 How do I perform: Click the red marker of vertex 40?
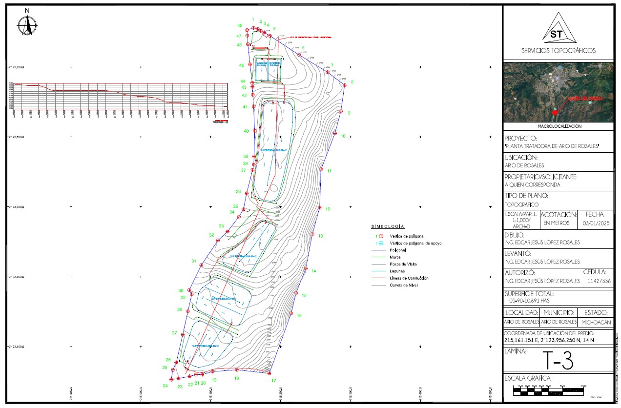tap(254, 131)
